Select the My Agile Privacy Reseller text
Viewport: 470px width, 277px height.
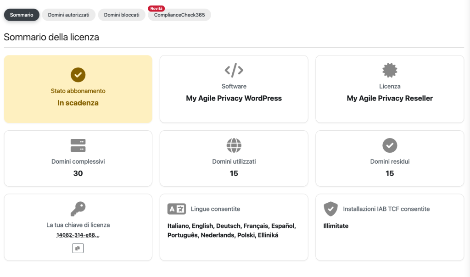click(x=390, y=98)
